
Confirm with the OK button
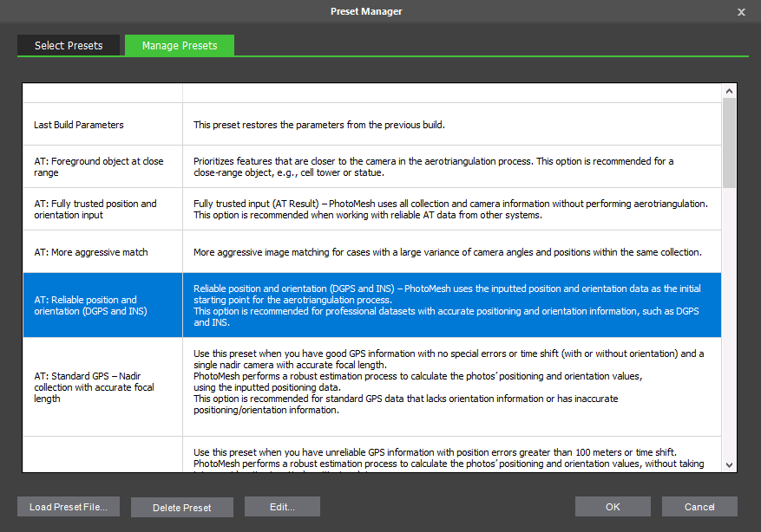[x=613, y=507]
